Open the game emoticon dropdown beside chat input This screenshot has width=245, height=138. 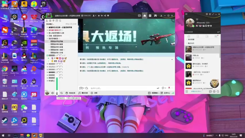click(82, 88)
